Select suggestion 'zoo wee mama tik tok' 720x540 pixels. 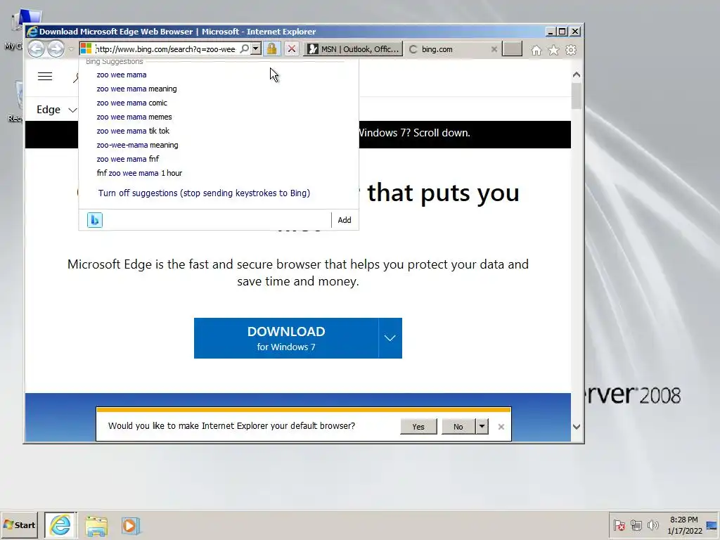[133, 131]
